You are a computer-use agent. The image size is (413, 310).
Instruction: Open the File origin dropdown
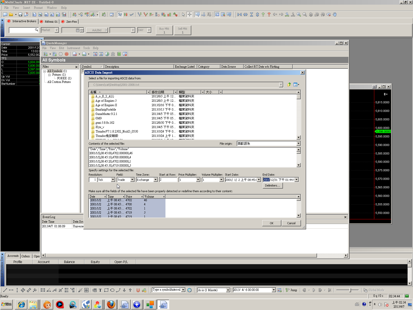[x=298, y=144]
